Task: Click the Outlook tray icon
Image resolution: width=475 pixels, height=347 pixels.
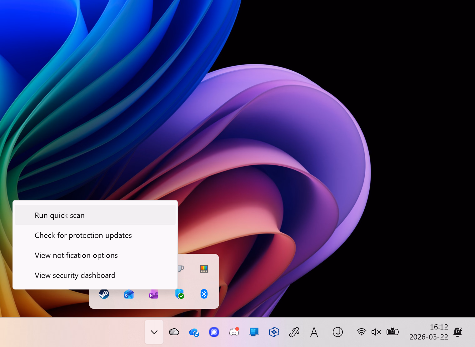Action: pos(128,294)
